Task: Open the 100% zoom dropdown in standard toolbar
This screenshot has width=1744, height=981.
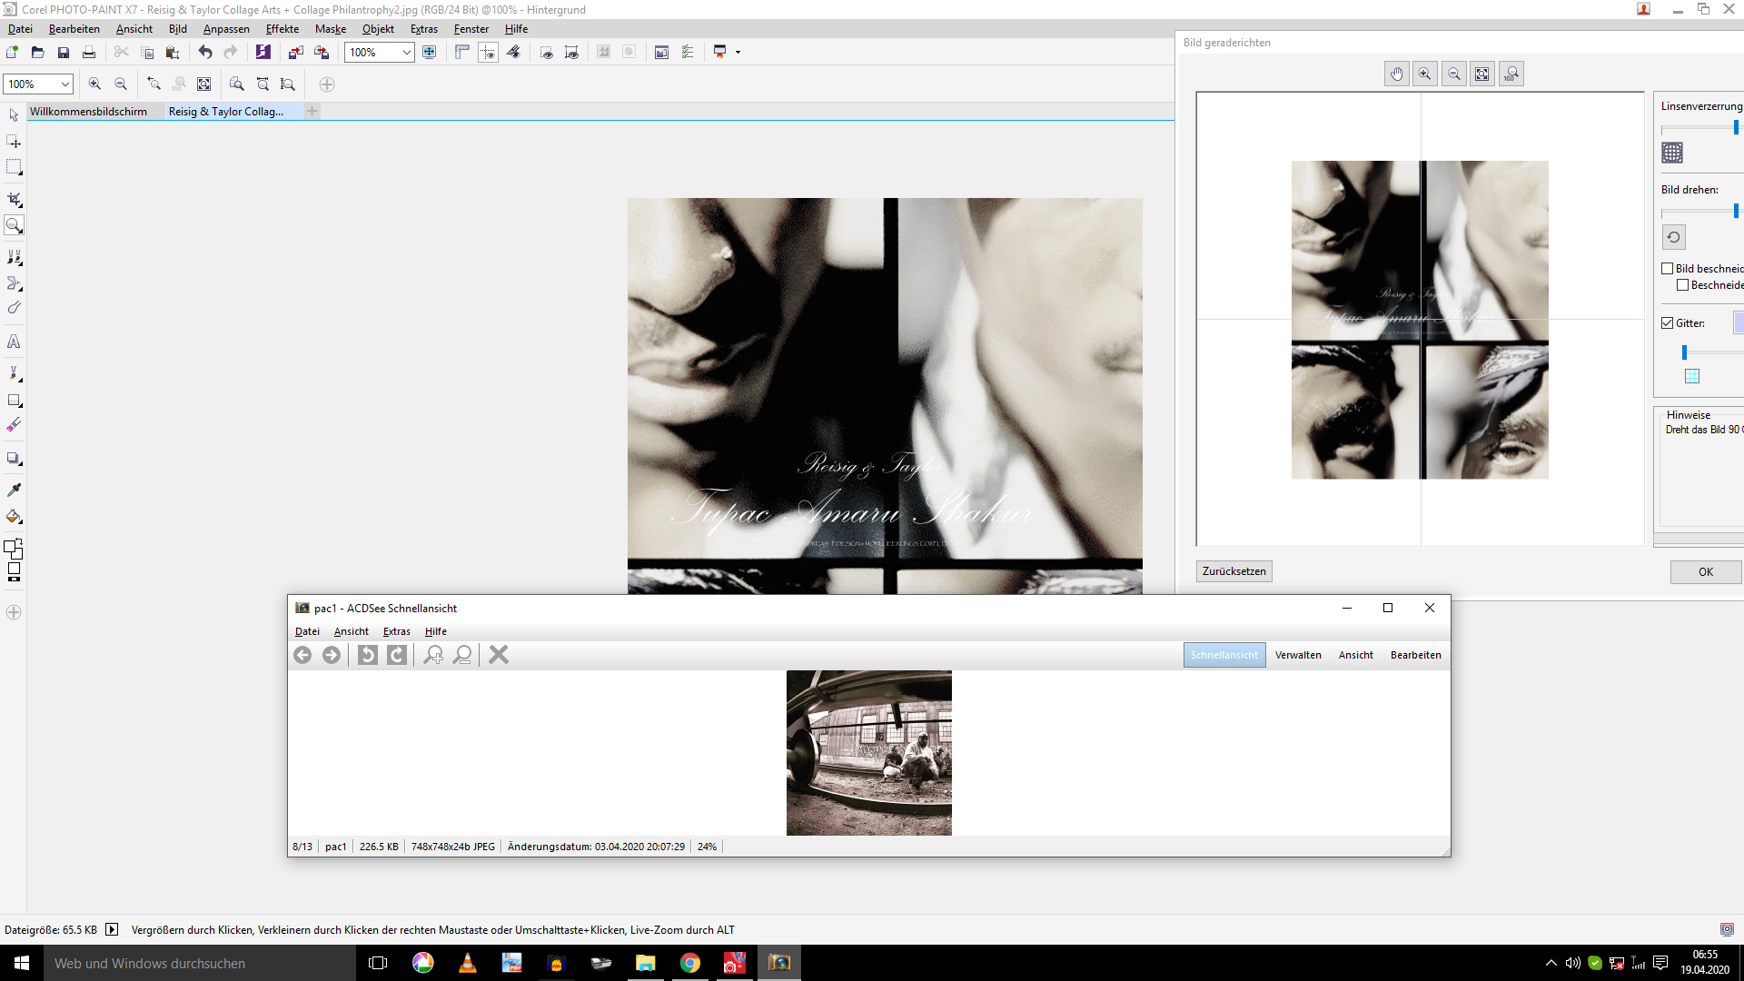Action: point(406,53)
